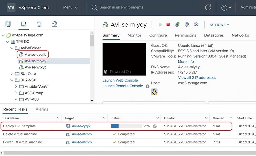Switch to VMs and Templates view icon
This screenshot has height=156, width=256.
[x=24, y=24]
